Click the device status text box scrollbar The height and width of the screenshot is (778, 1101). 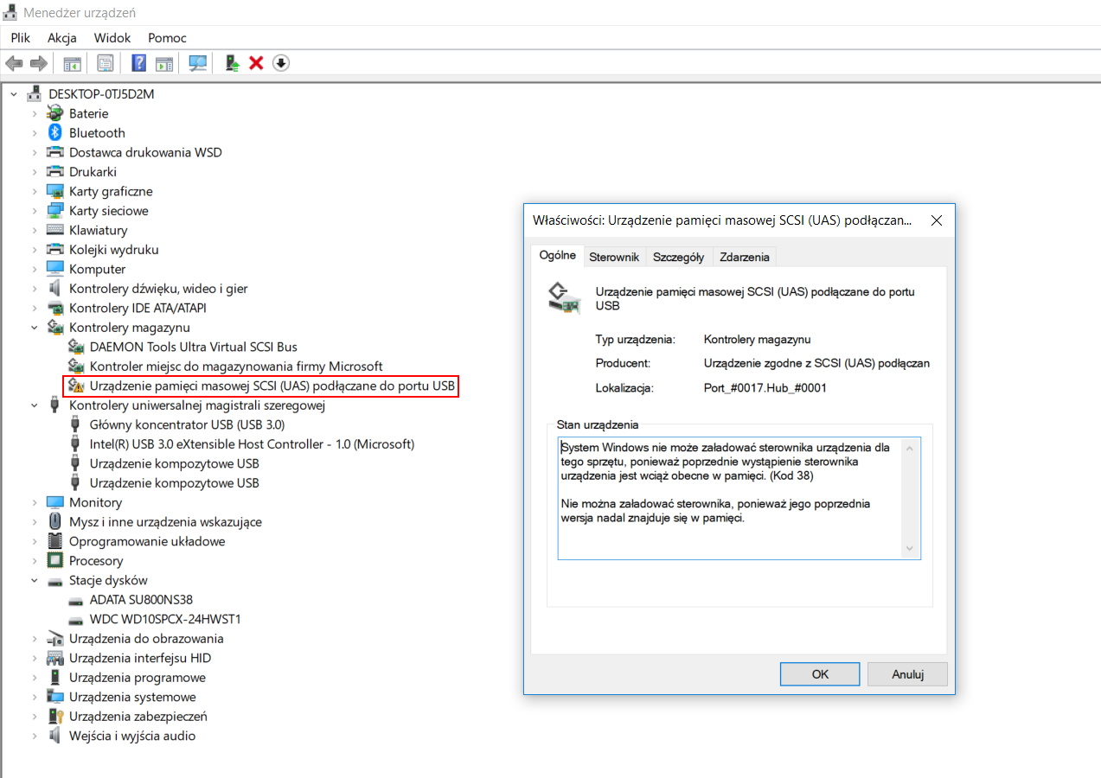coord(909,499)
